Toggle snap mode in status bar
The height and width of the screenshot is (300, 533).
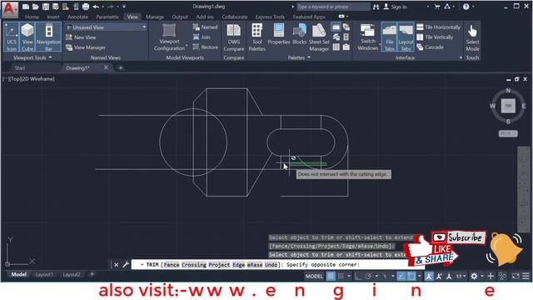click(x=341, y=276)
